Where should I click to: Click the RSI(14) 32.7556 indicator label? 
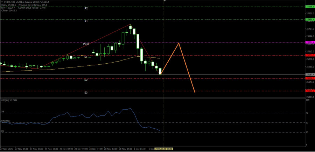(x=9, y=100)
